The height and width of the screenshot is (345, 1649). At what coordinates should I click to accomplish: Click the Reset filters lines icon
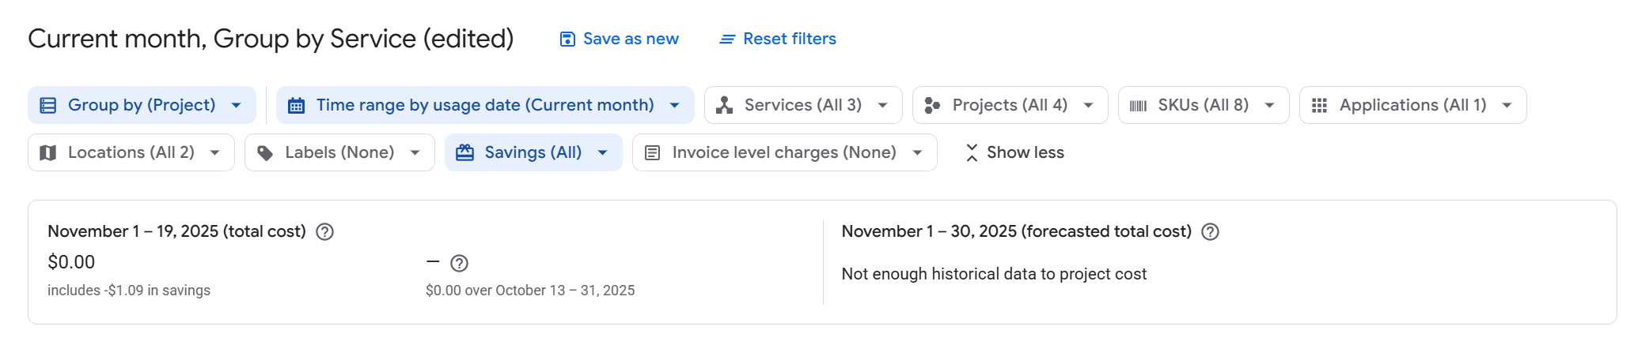click(727, 39)
